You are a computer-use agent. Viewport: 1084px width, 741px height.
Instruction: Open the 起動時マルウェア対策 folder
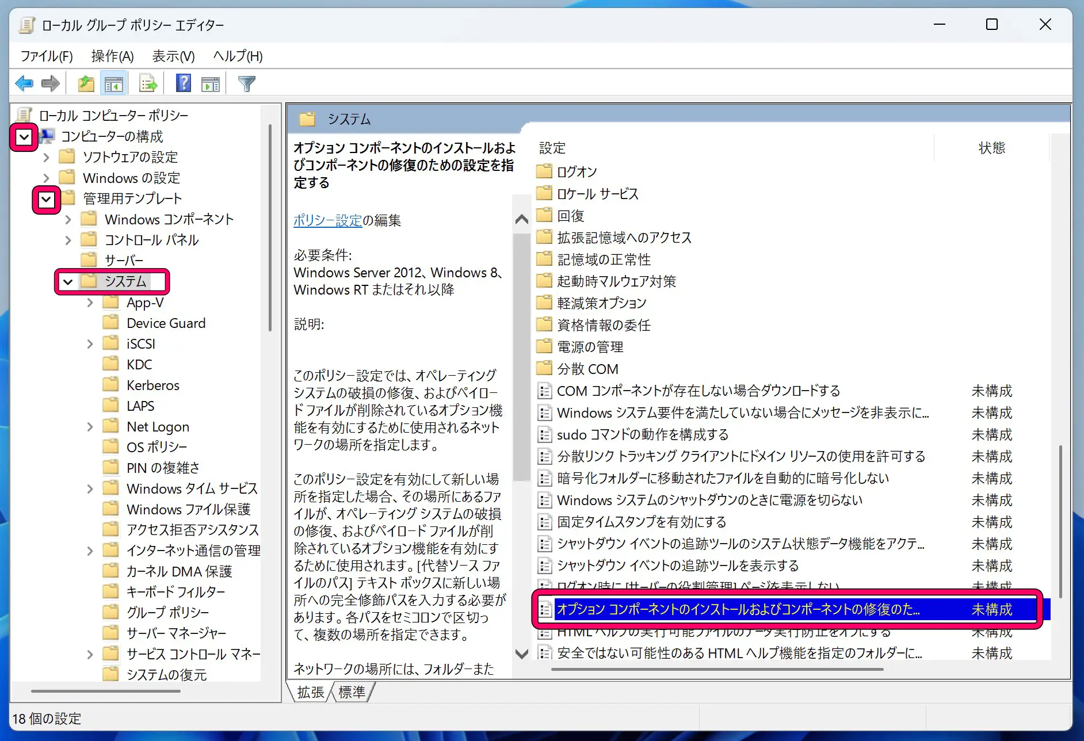(606, 281)
